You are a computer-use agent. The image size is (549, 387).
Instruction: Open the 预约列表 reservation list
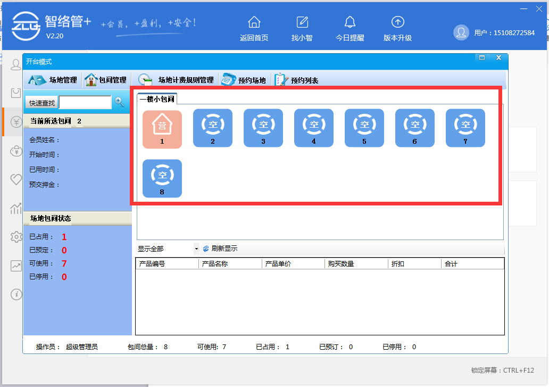(x=297, y=80)
